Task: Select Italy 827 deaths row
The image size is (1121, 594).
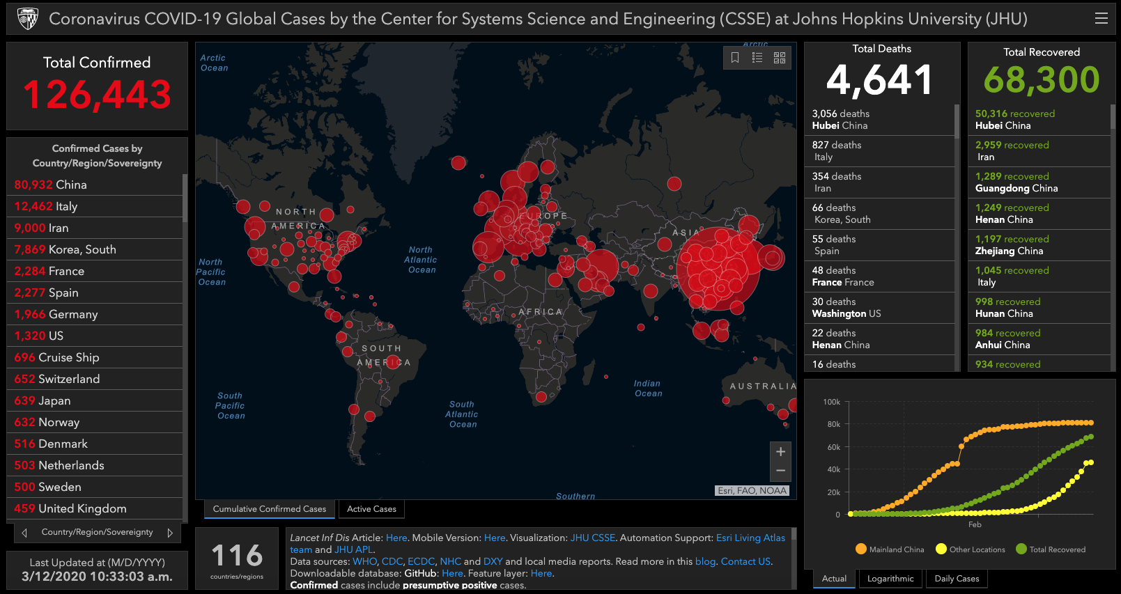Action: coord(879,151)
